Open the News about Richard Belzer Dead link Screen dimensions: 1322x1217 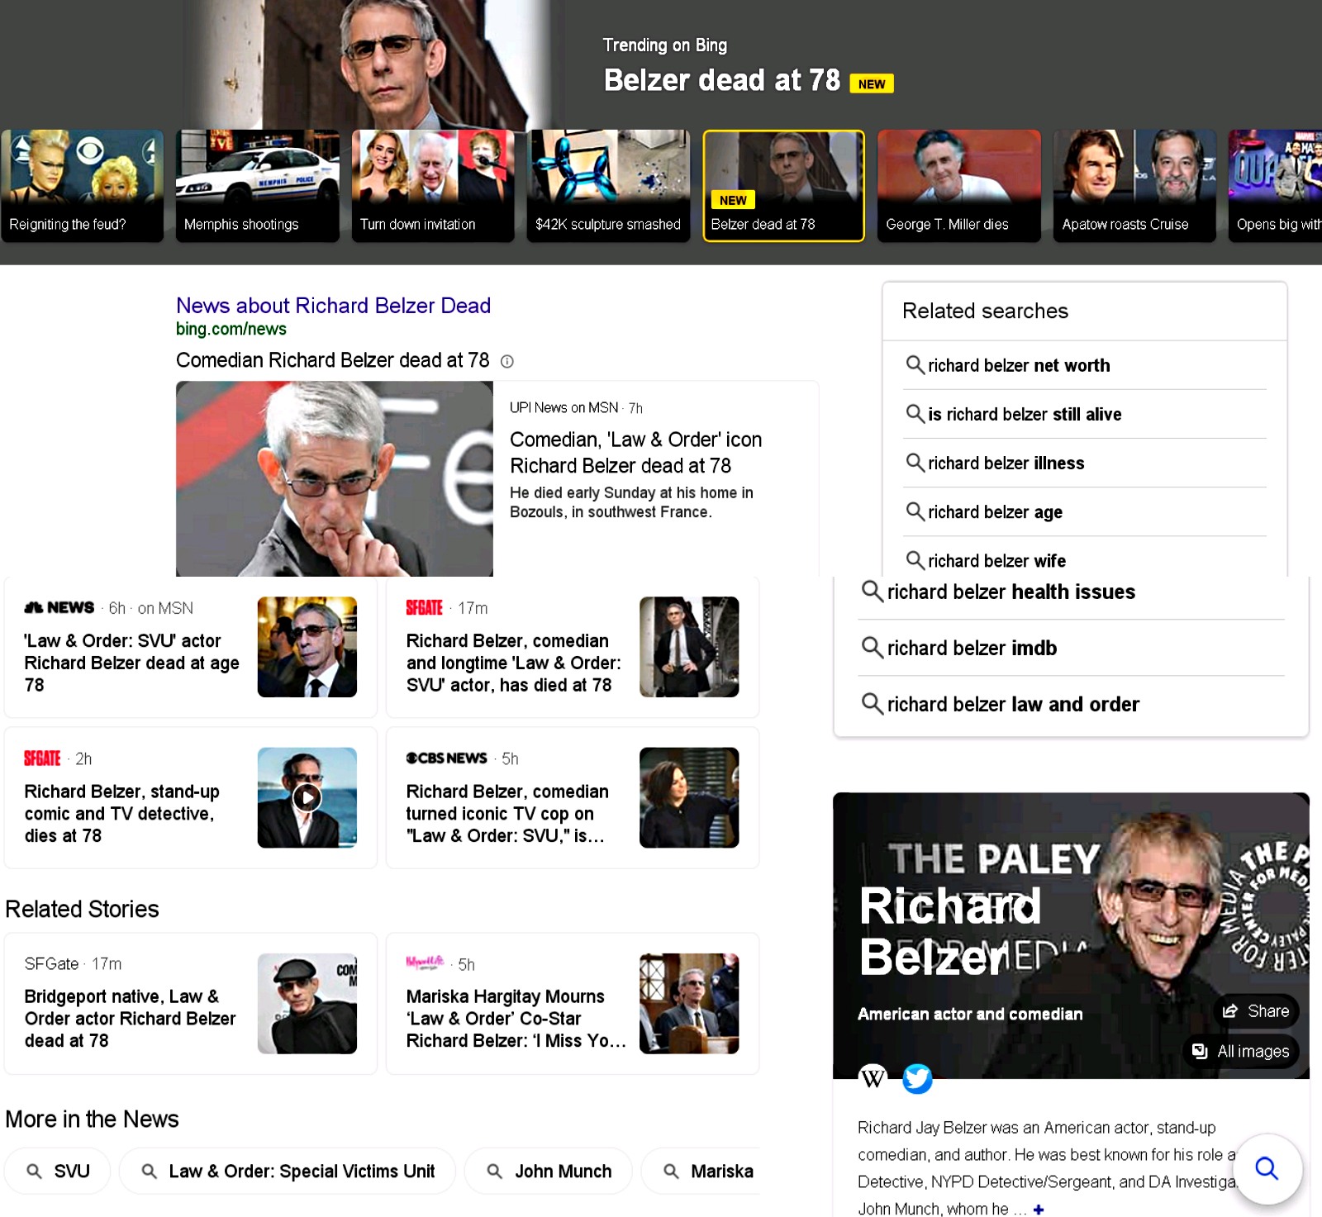[x=333, y=306]
